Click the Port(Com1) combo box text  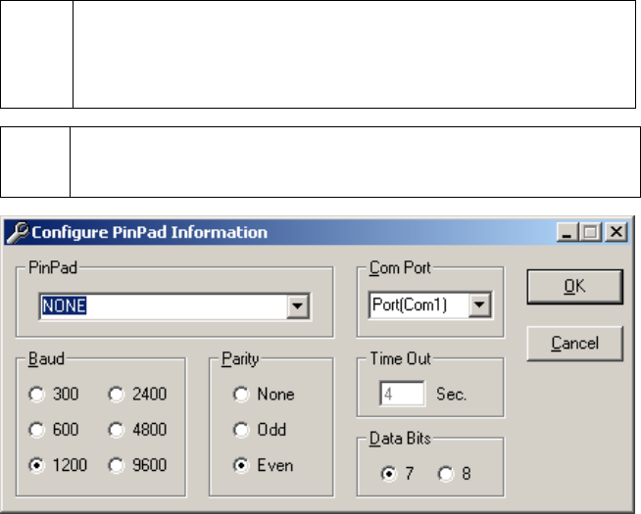point(410,304)
